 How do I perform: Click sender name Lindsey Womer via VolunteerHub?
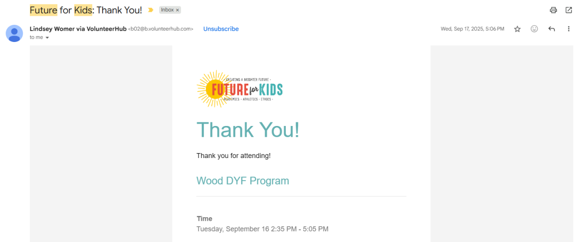pyautogui.click(x=78, y=29)
